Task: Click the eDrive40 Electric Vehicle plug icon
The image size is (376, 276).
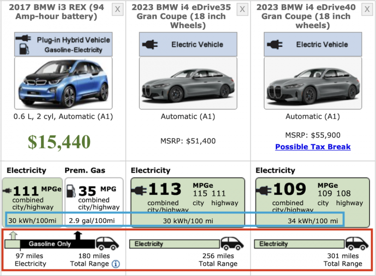Action: pos(275,45)
